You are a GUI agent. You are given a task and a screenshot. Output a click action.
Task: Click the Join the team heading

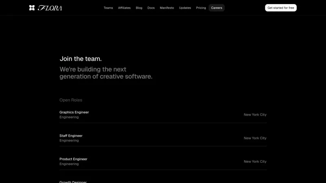click(x=81, y=59)
